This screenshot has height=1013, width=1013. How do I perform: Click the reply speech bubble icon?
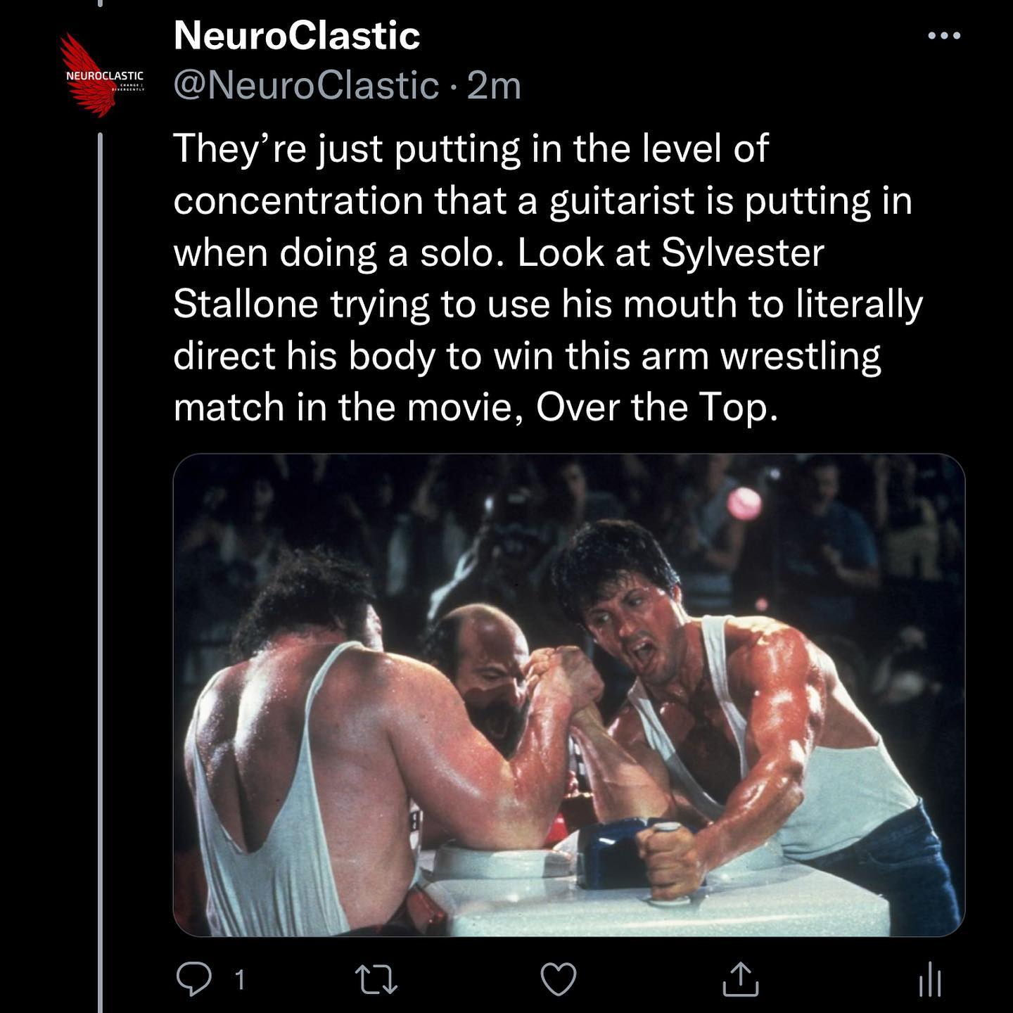point(193,979)
